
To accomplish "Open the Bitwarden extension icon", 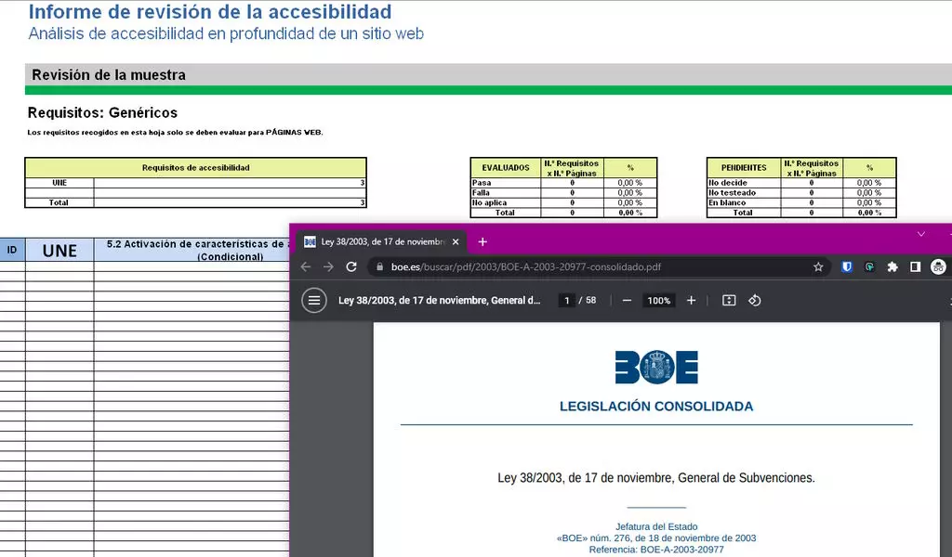I will [847, 267].
